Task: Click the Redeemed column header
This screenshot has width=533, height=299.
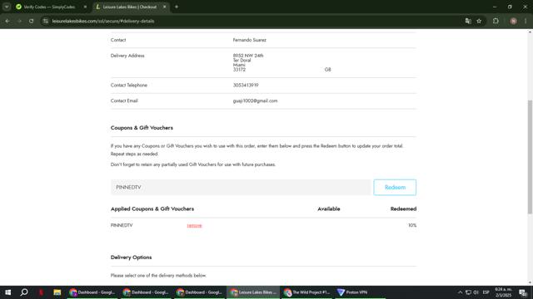Action: pyautogui.click(x=403, y=208)
